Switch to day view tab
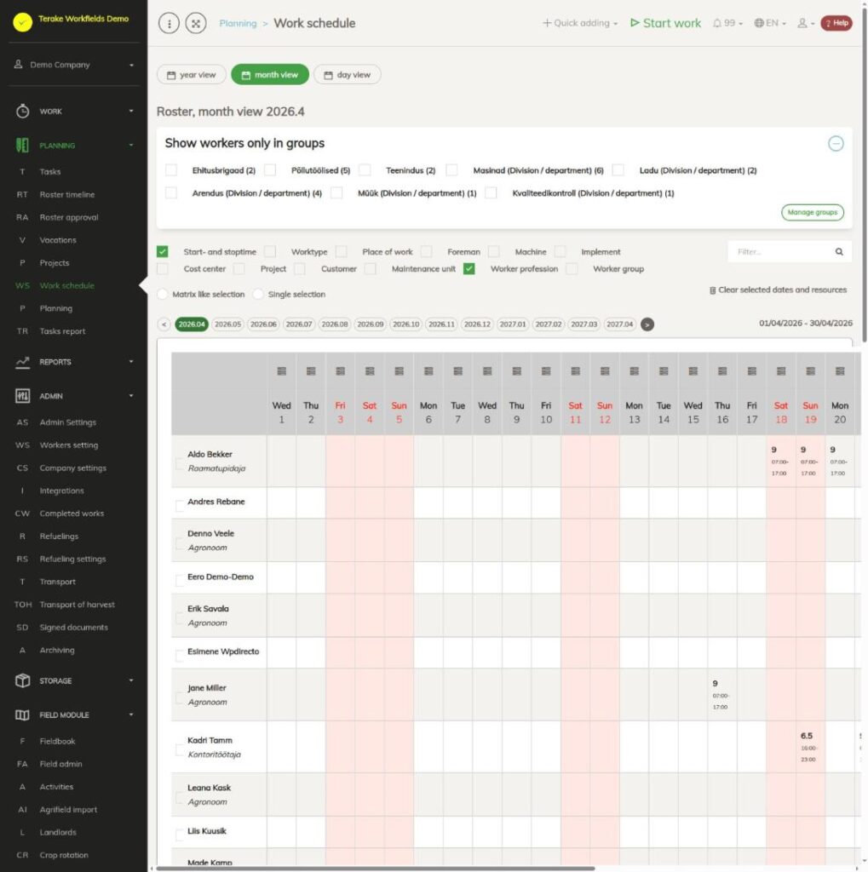 point(348,75)
